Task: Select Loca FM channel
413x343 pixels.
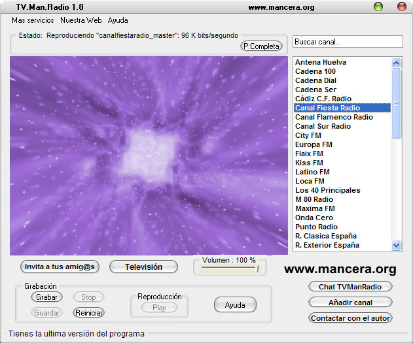Action: coord(342,181)
